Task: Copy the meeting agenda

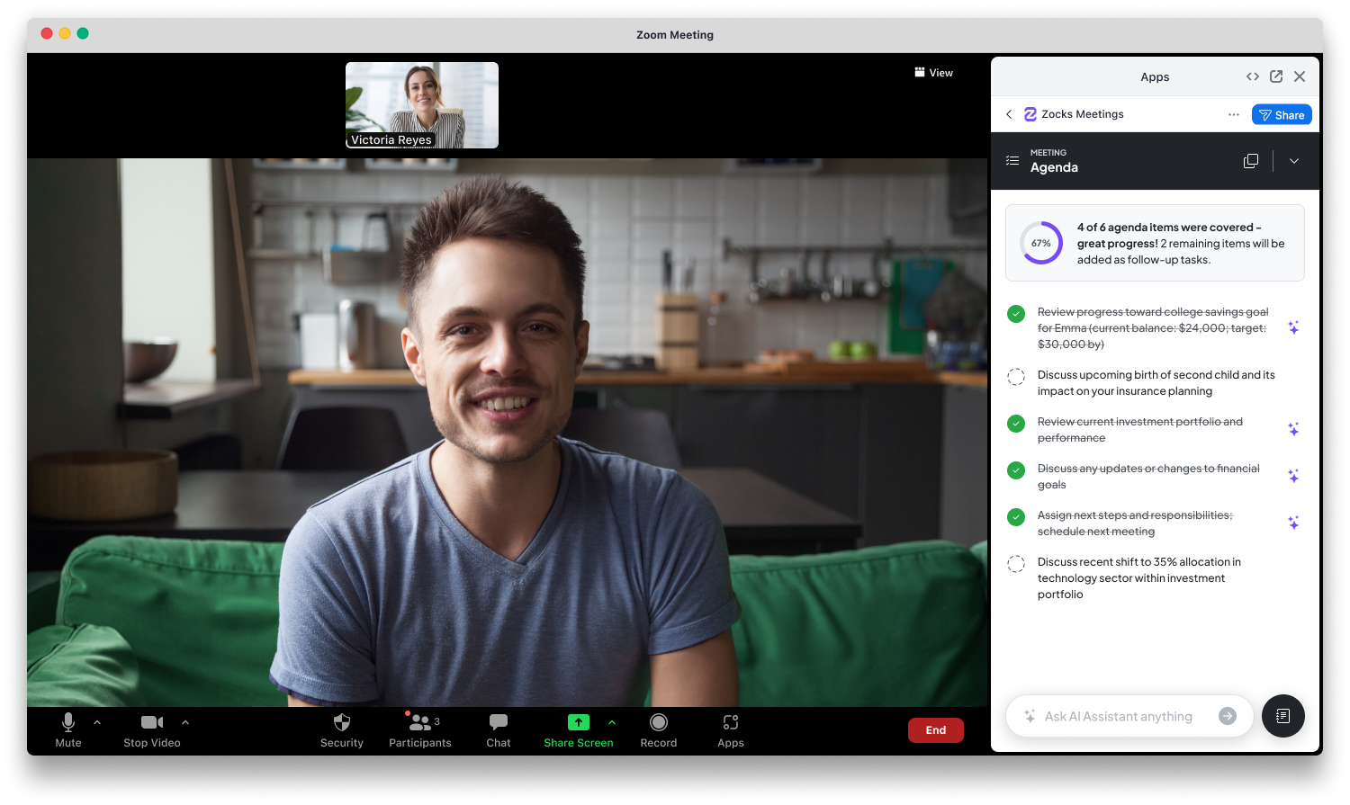Action: click(1251, 161)
